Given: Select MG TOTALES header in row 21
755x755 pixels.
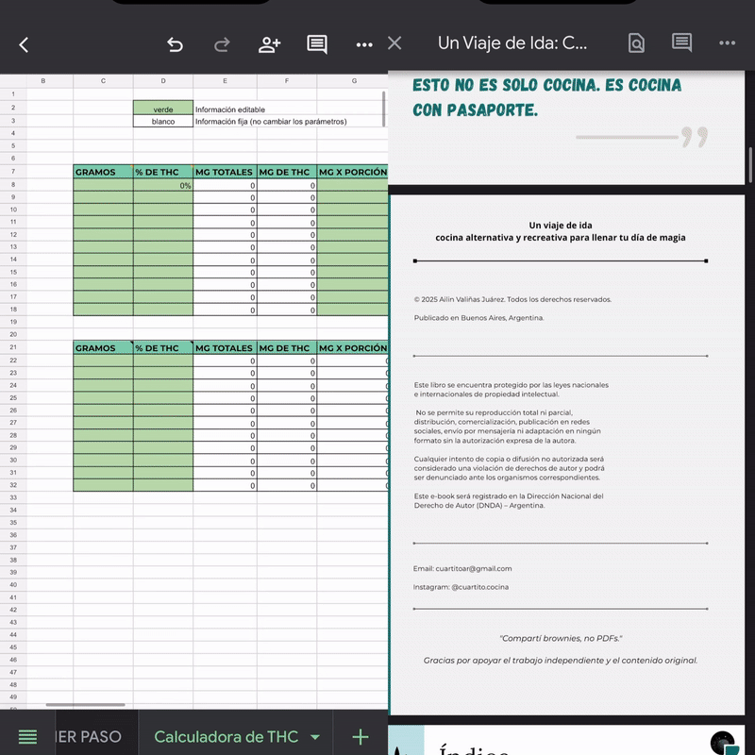Looking at the screenshot, I should click(225, 347).
